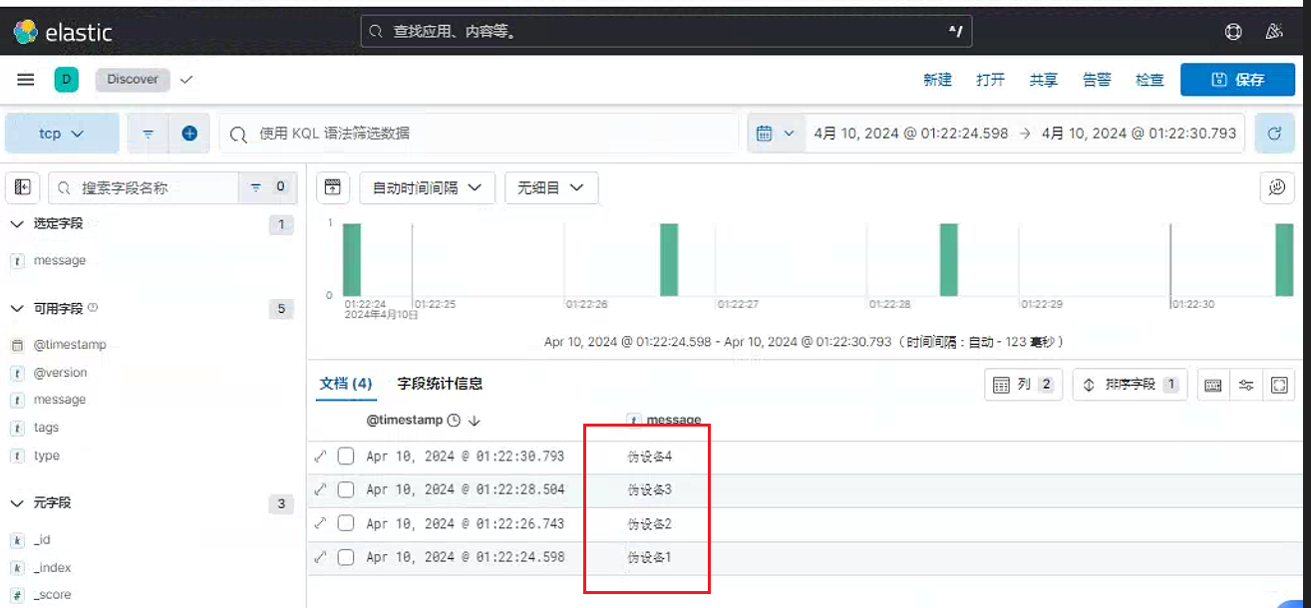Screen dimensions: 1311x608
Task: Open the Lens edit visualization icon
Action: coord(1277,187)
